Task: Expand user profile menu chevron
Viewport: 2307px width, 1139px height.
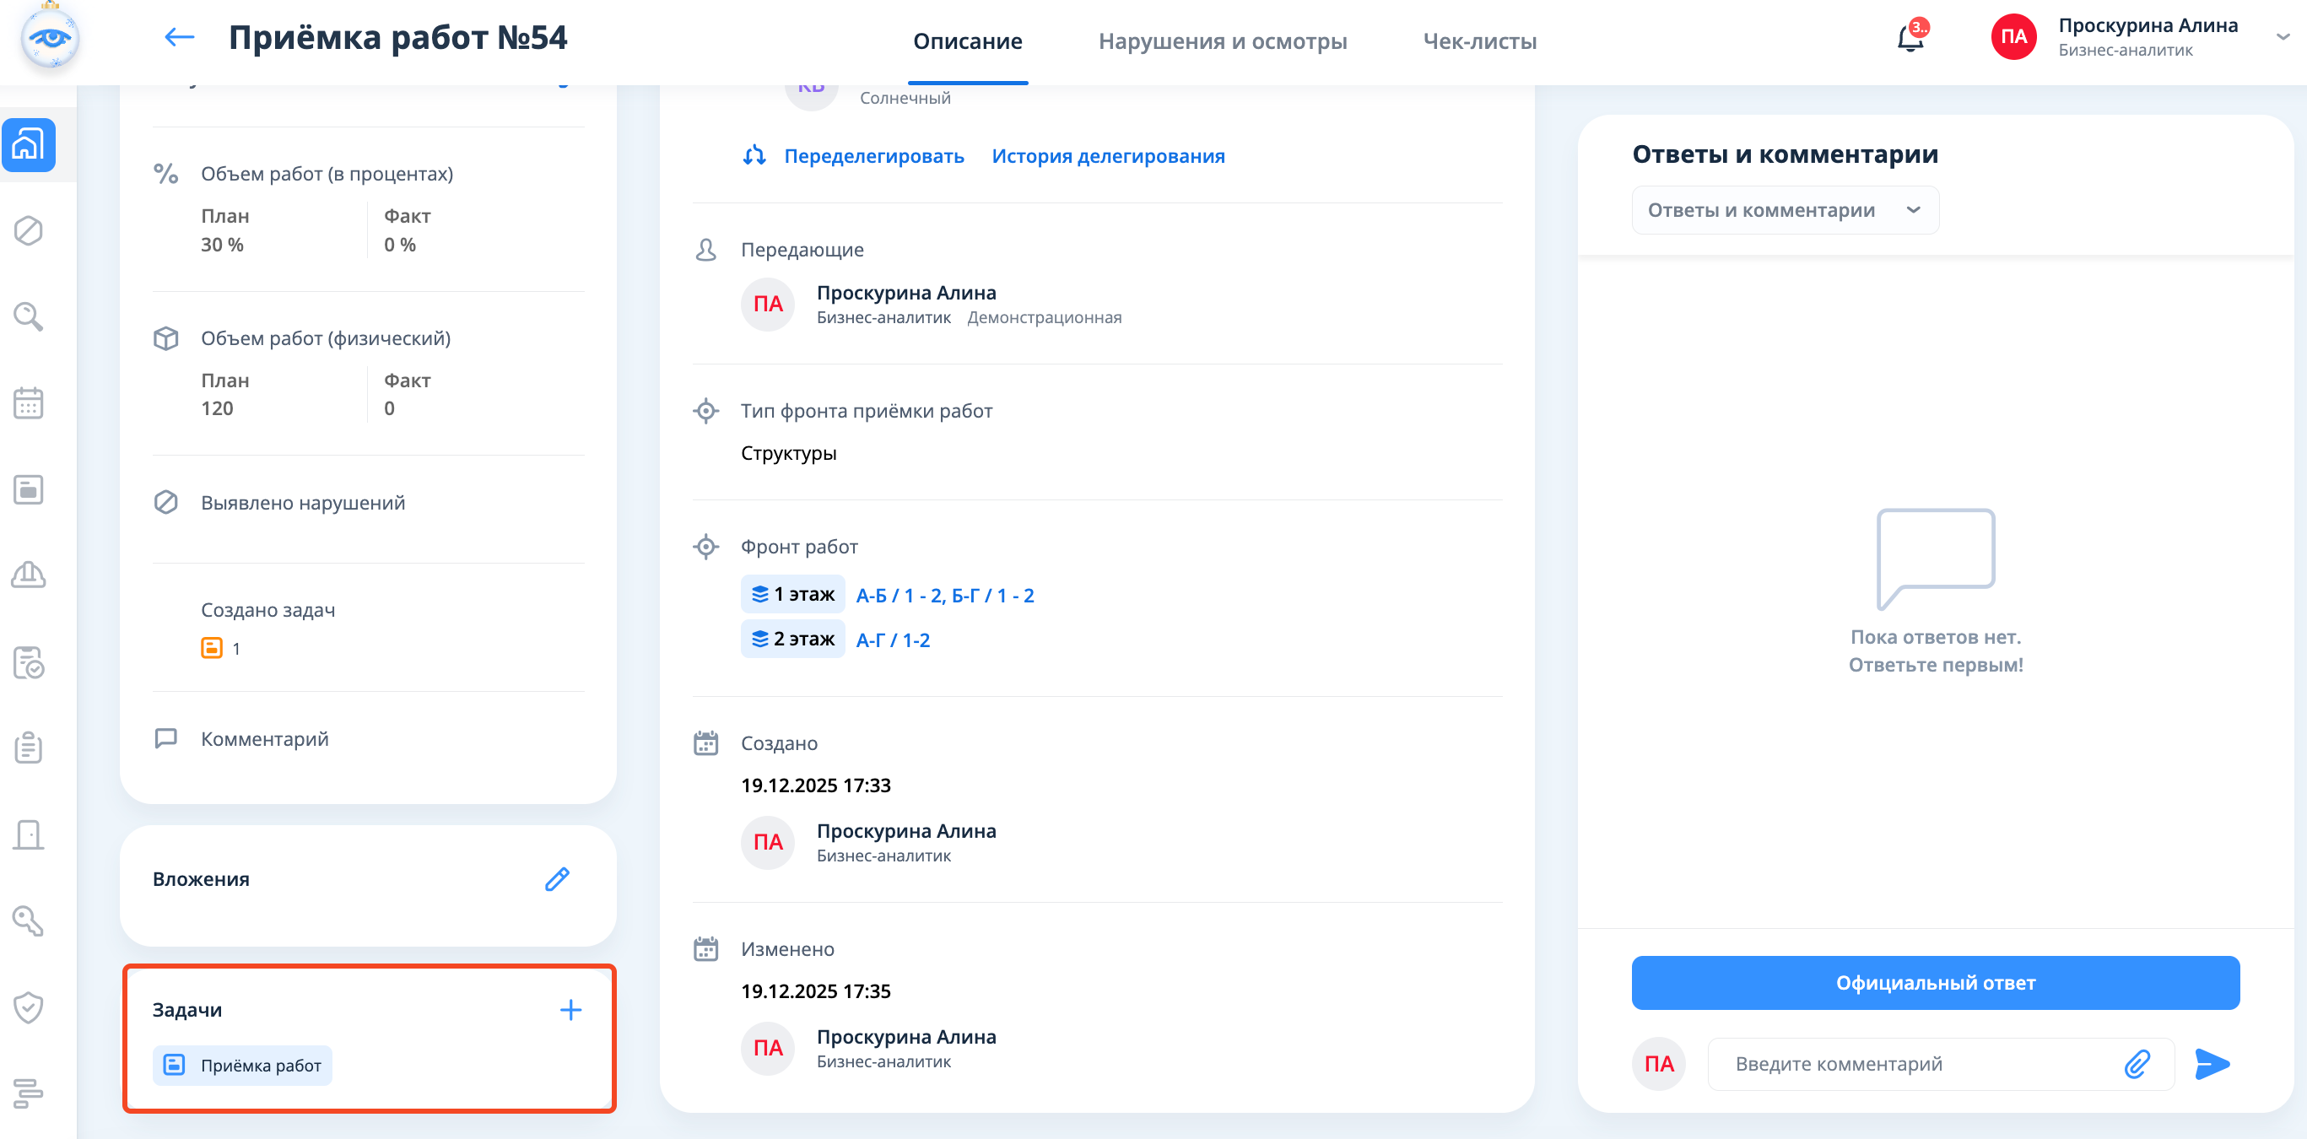Action: [x=2282, y=38]
